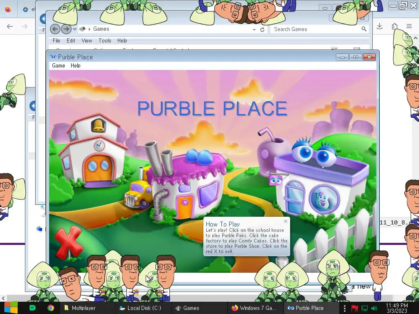Launch Chrome from the taskbar
The image size is (419, 314).
50,308
